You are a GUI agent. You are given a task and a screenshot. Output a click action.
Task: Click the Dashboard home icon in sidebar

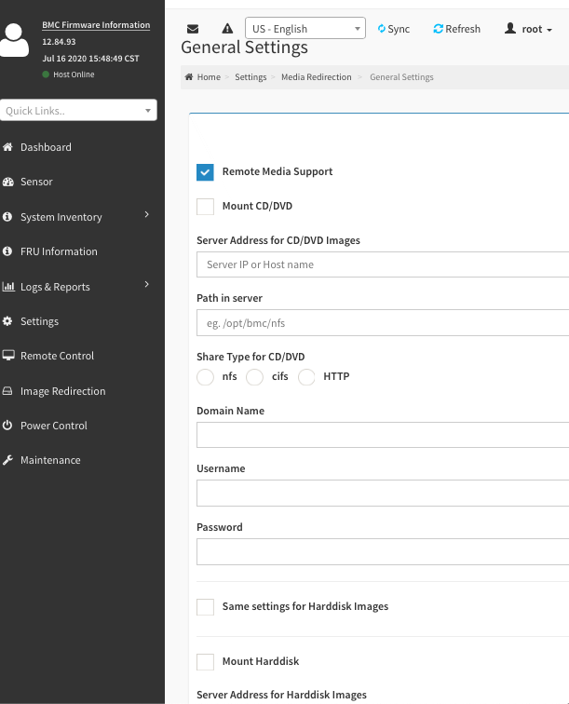(7, 147)
